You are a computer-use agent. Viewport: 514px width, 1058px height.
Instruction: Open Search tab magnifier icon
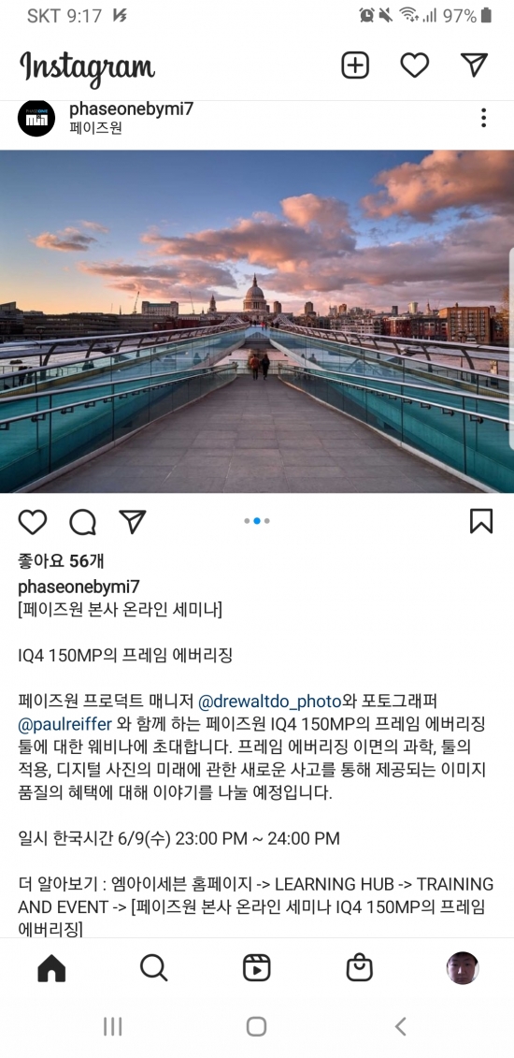153,968
